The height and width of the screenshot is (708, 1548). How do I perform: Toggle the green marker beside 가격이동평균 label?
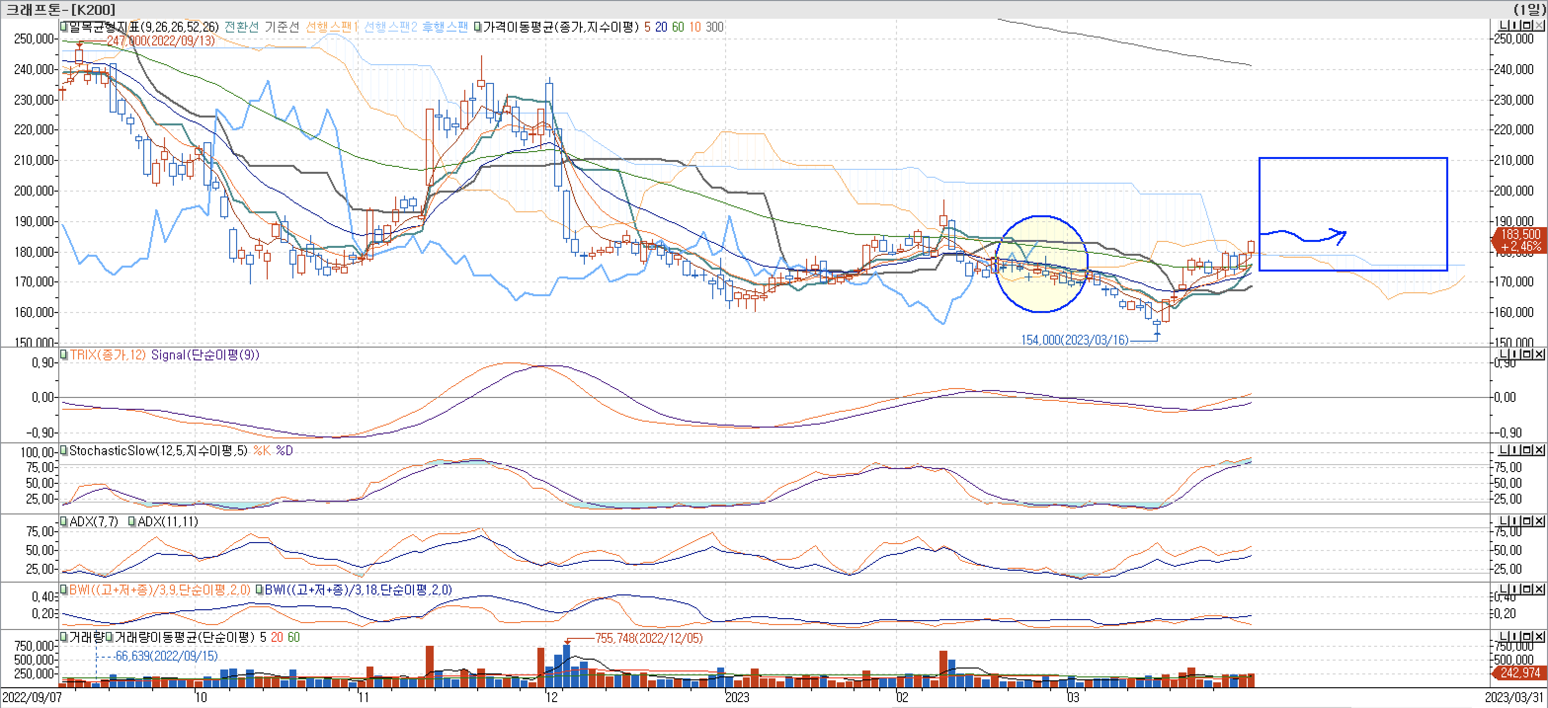(x=477, y=27)
